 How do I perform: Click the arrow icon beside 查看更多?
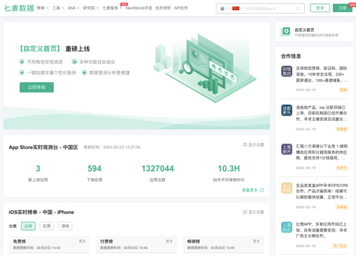point(262,190)
